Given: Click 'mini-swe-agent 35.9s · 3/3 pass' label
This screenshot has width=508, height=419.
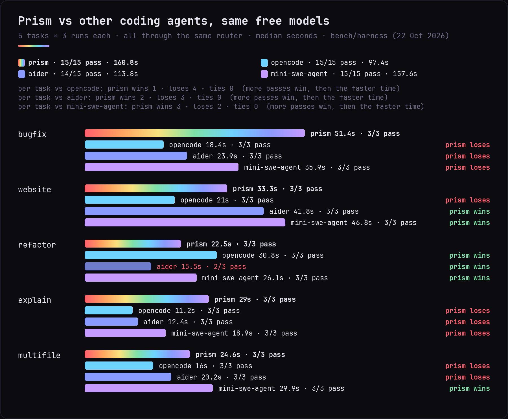Looking at the screenshot, I should click(x=307, y=167).
